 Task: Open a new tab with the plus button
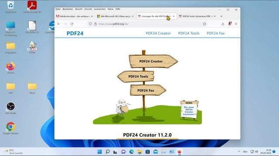pos(221,16)
